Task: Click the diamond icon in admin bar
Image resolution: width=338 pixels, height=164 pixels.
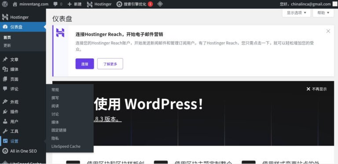Action: point(160,4)
